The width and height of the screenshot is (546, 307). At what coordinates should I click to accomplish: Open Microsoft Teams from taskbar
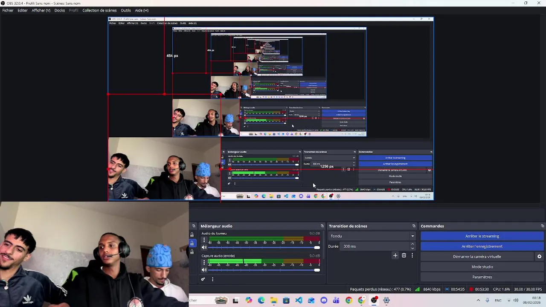pos(336,301)
